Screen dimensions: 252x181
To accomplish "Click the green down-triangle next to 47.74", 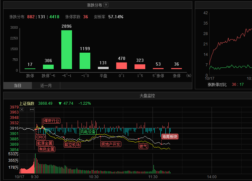I will point(60,103).
